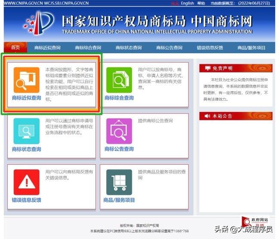The height and width of the screenshot is (239, 279).
Task: Open the orange 商标近似查询 folder icon
Action: point(27,80)
